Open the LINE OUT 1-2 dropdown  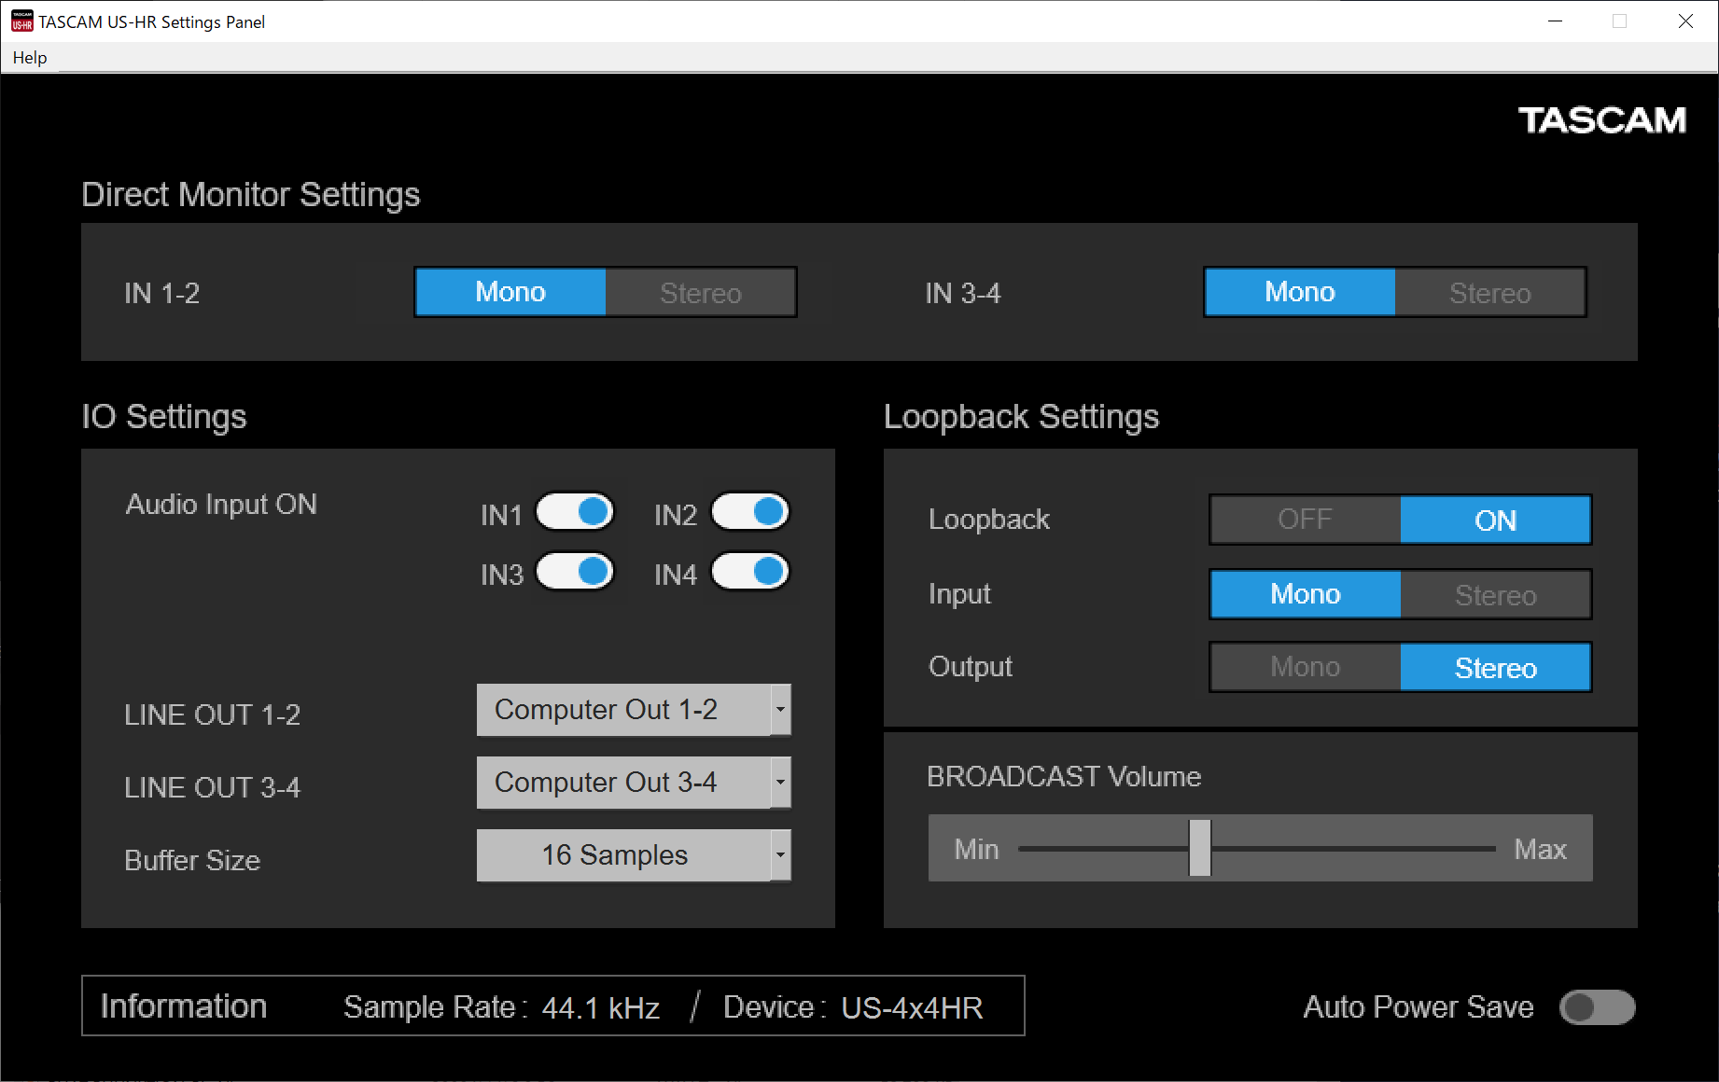pos(634,710)
